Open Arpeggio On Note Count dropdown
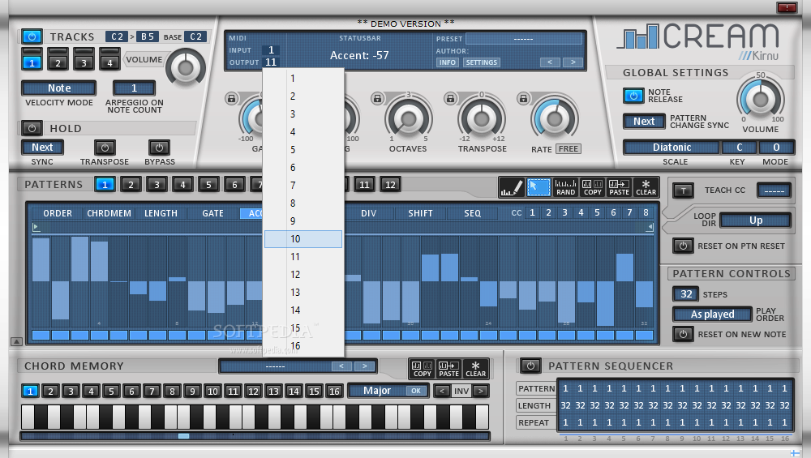 (x=134, y=88)
